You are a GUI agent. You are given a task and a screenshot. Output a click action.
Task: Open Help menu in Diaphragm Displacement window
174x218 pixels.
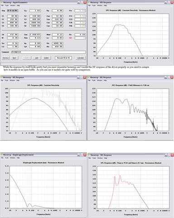tap(18, 158)
